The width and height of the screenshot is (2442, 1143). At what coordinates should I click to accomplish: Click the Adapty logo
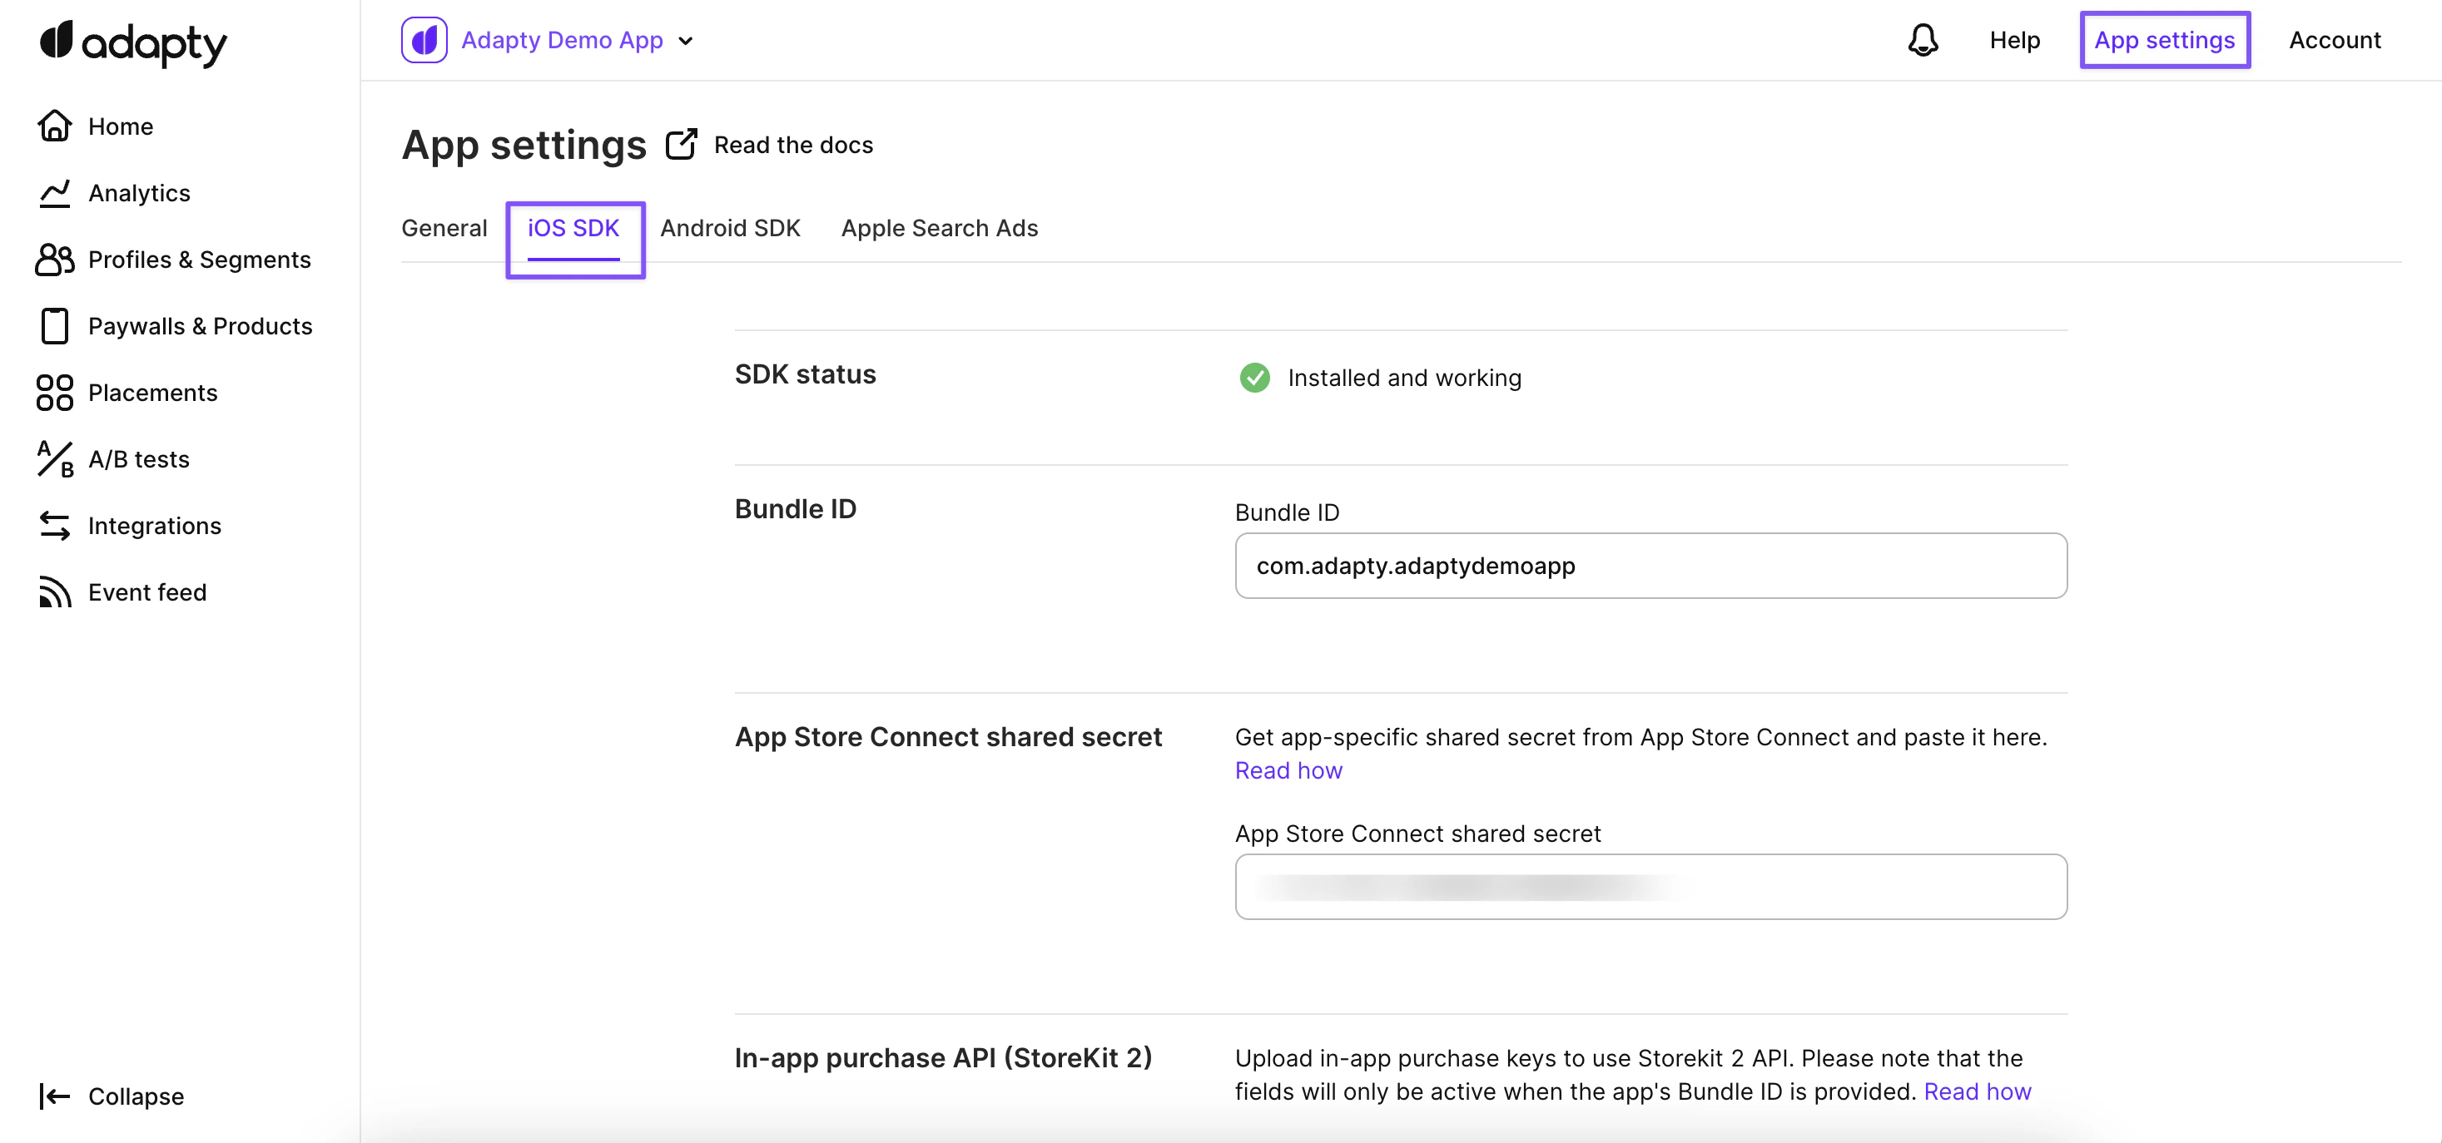(x=132, y=42)
